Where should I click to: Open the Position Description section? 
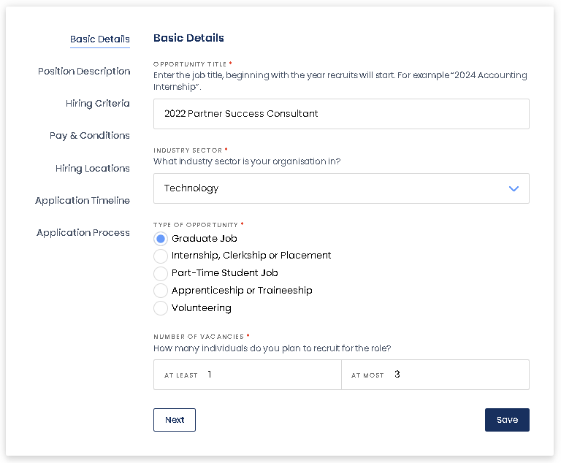point(84,72)
